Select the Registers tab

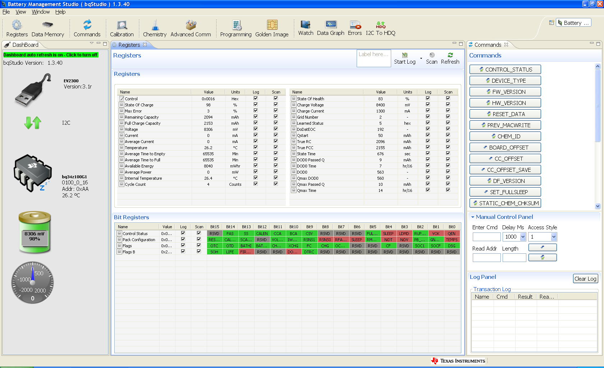[x=129, y=45]
